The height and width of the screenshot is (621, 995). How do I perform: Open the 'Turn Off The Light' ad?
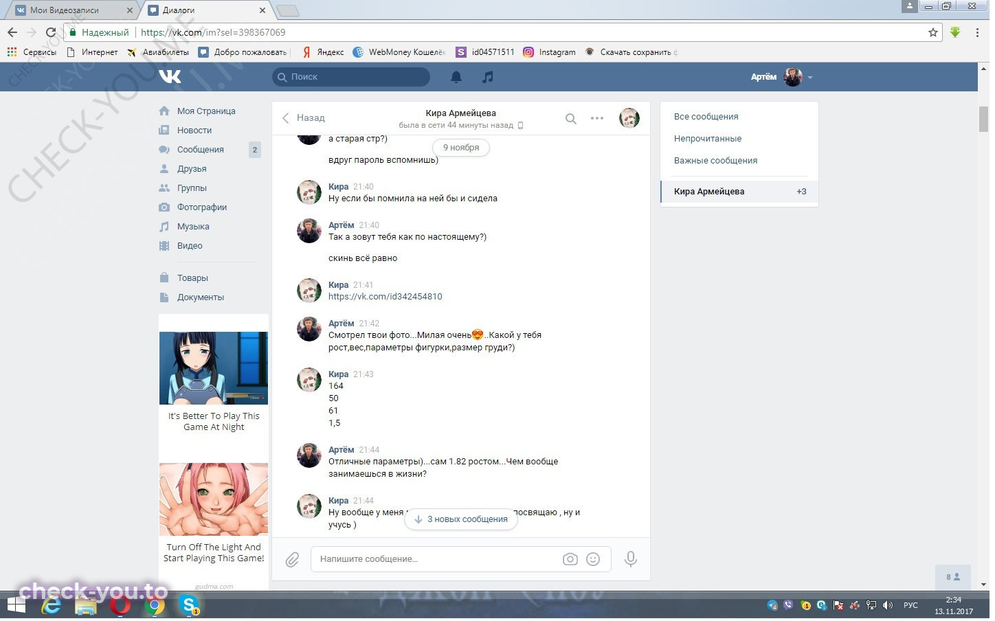click(214, 514)
